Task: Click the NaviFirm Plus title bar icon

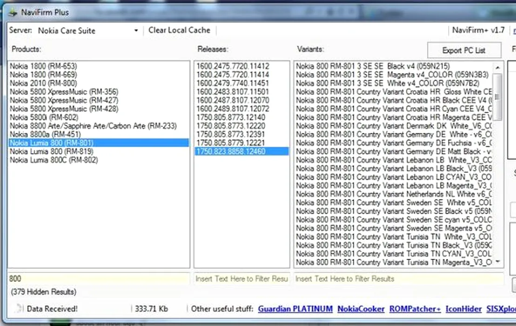Action: [13, 13]
